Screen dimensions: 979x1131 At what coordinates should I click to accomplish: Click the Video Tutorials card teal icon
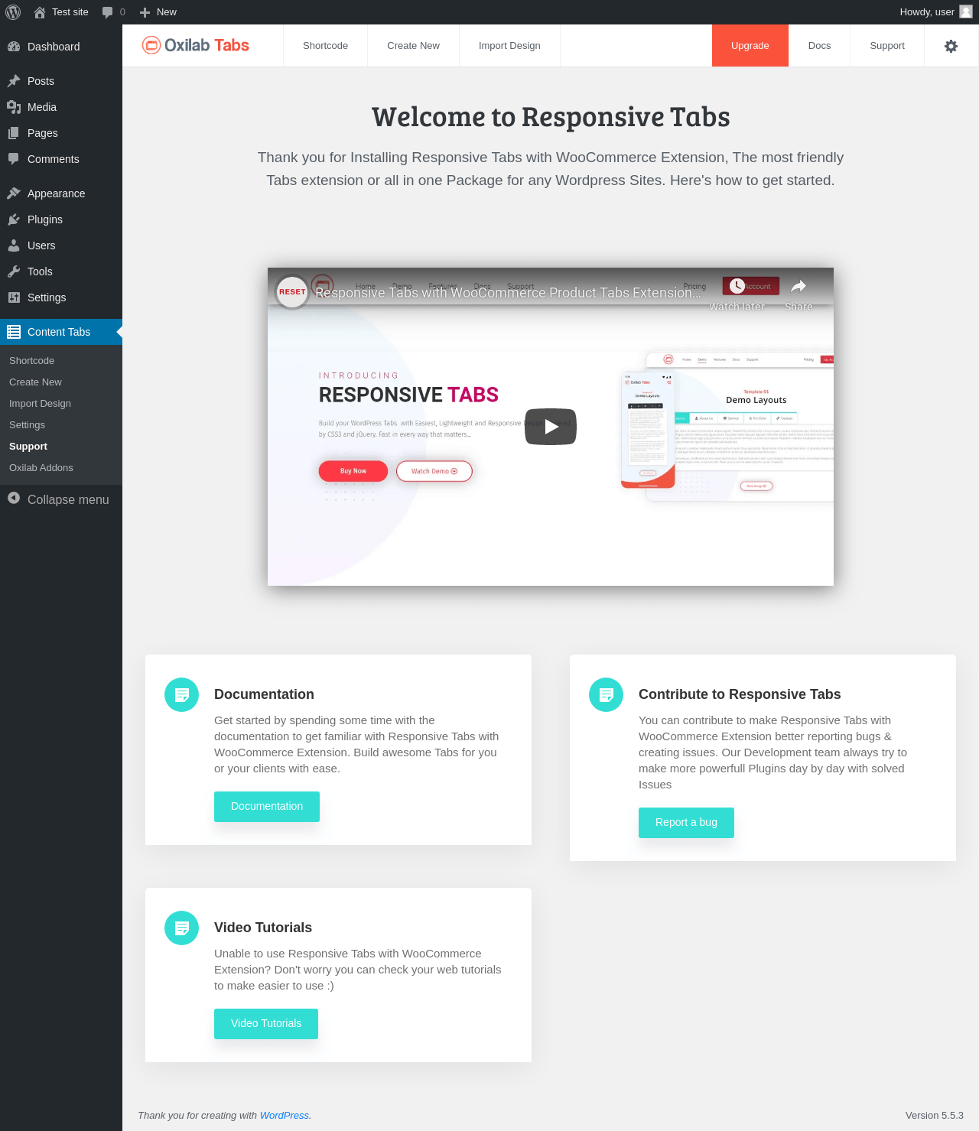click(181, 928)
